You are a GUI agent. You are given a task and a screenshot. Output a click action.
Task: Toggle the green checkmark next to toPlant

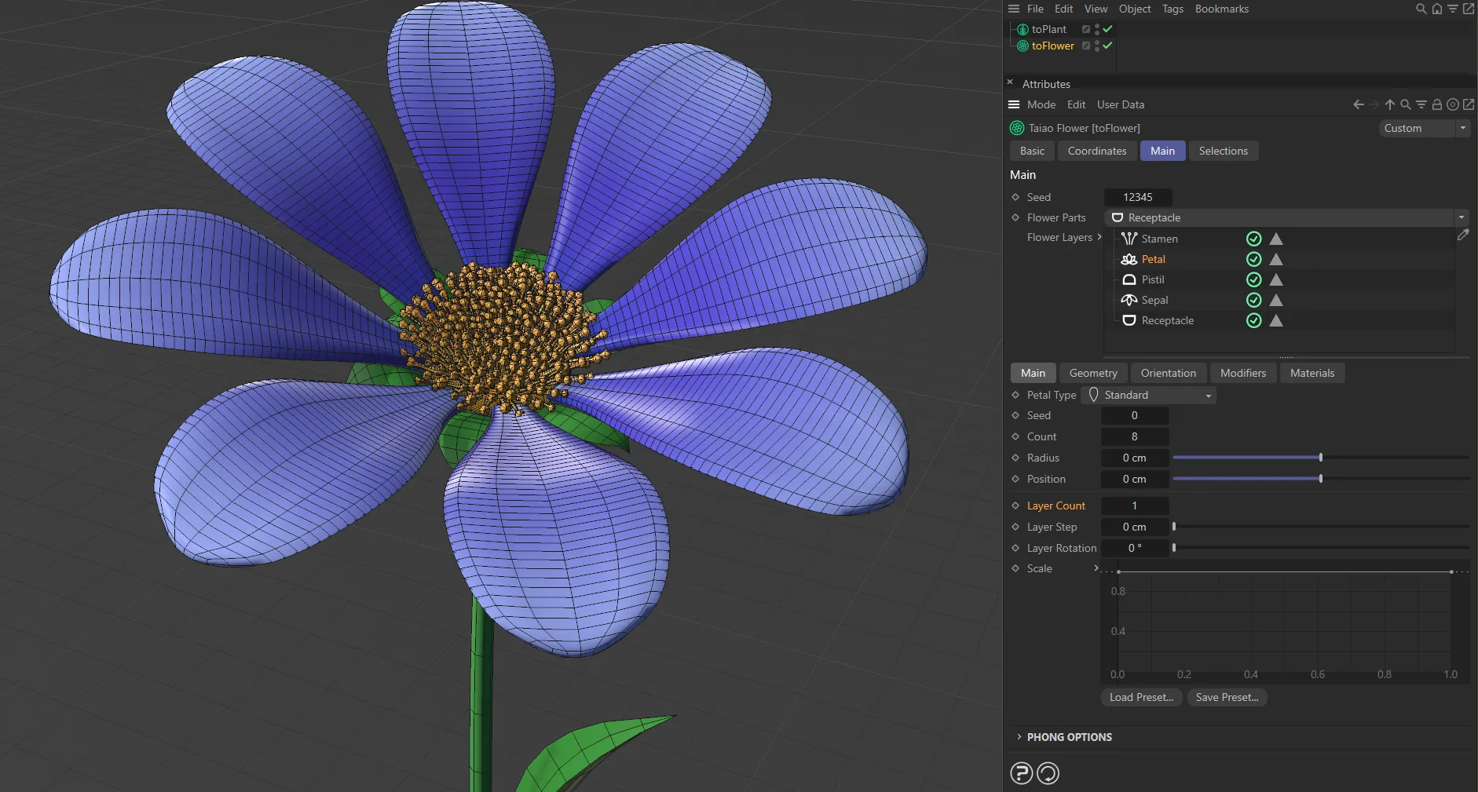[x=1107, y=29]
